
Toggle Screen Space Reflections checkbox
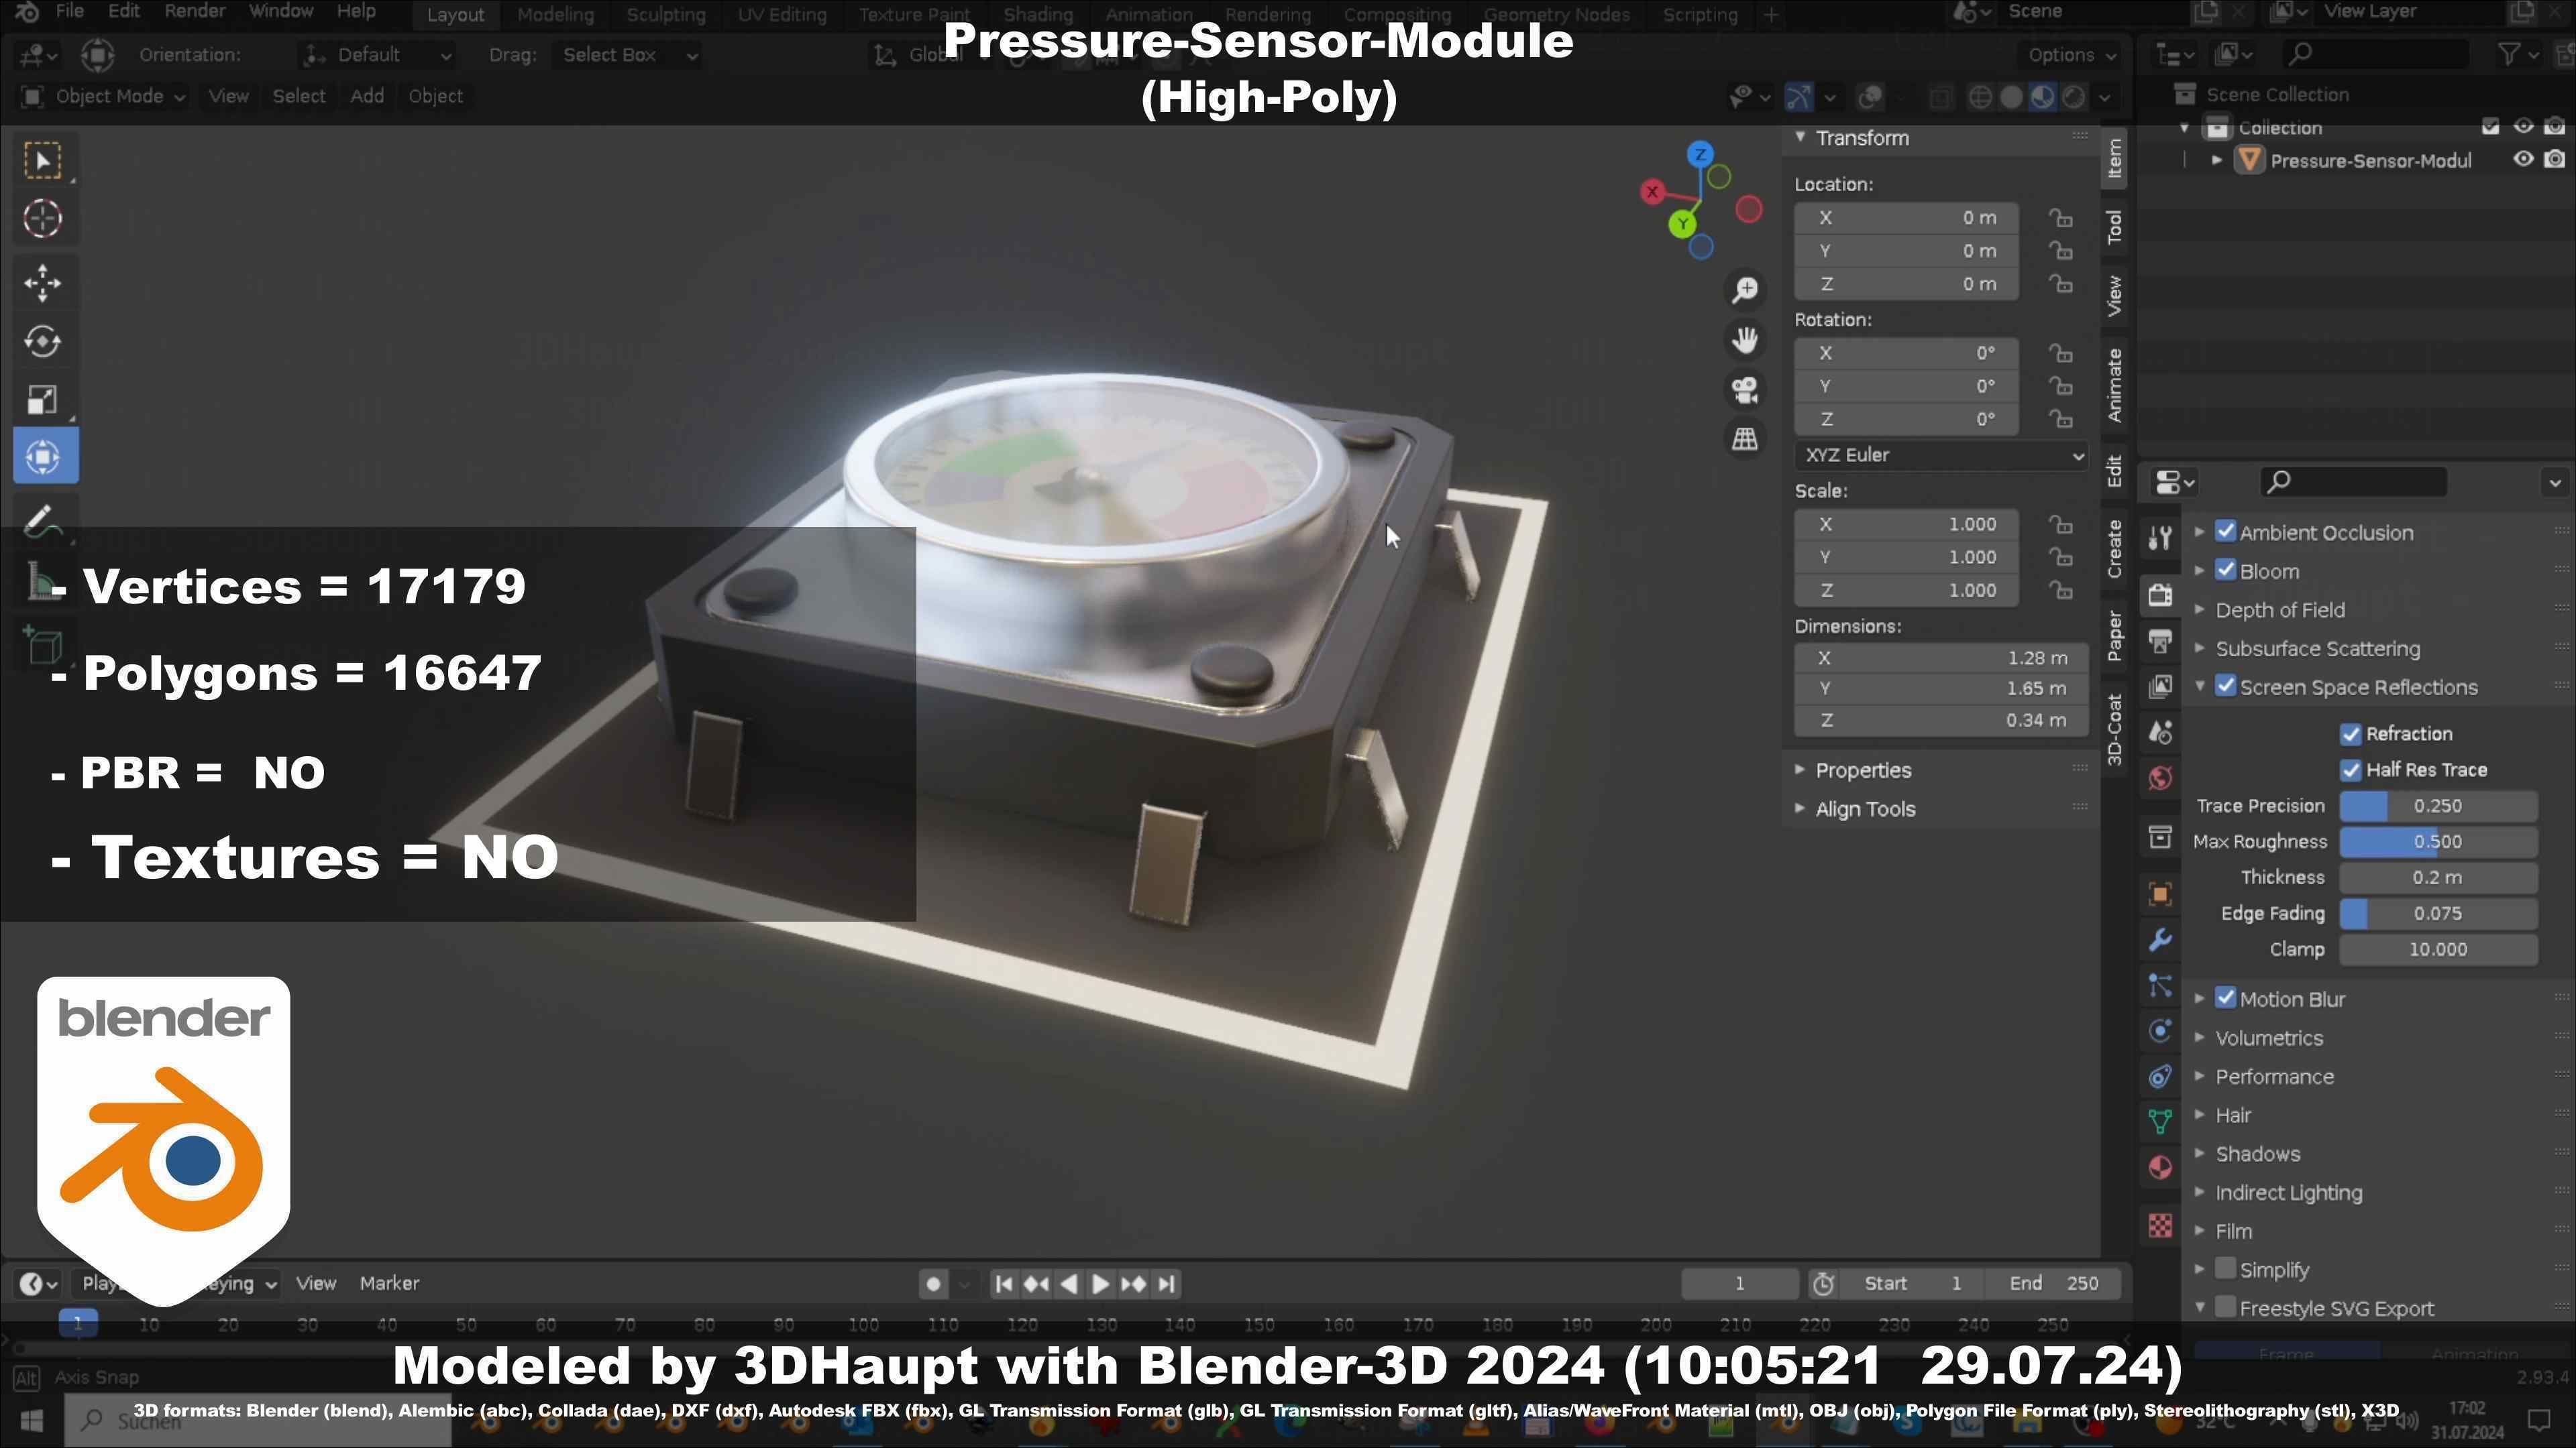[x=2225, y=686]
